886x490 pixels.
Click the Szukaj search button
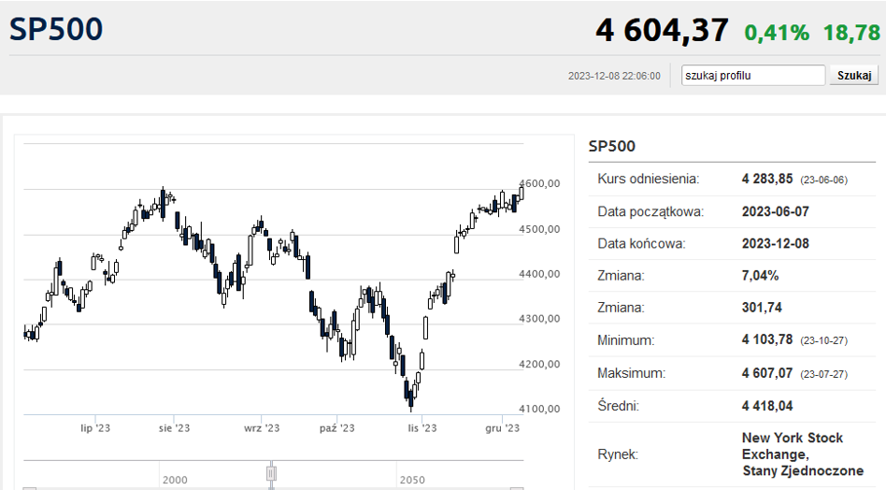[854, 75]
